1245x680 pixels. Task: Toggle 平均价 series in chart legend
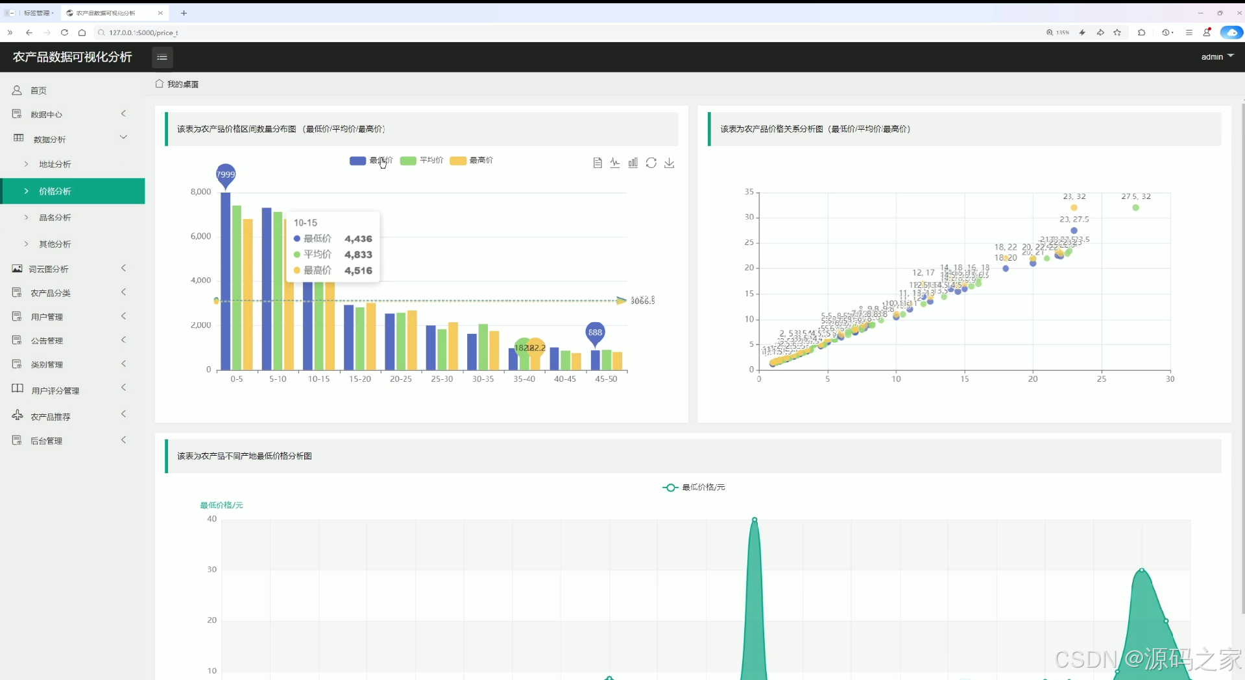point(422,160)
